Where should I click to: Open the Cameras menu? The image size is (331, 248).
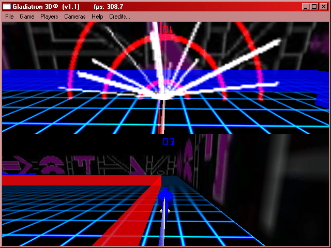[x=75, y=17]
